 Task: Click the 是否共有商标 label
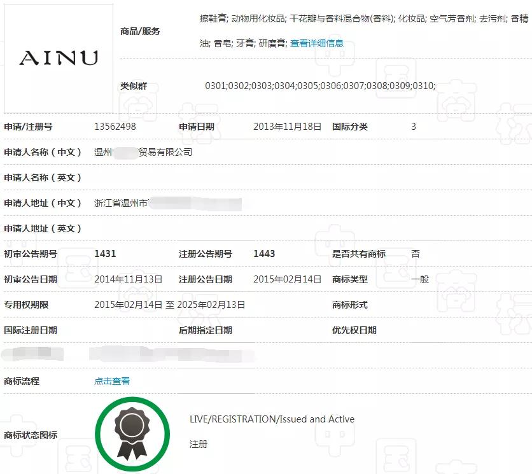pos(359,254)
